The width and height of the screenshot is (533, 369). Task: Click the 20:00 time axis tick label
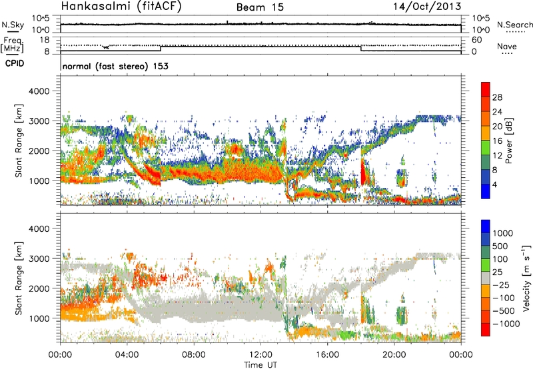[394, 355]
